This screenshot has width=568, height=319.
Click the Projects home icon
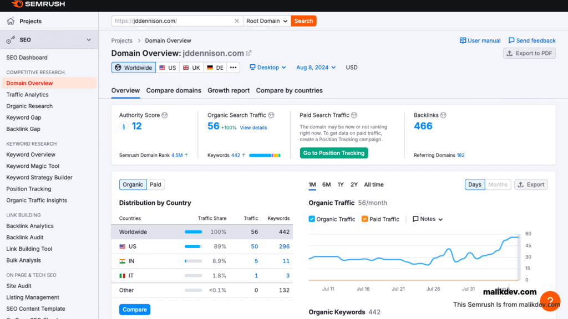click(x=11, y=21)
